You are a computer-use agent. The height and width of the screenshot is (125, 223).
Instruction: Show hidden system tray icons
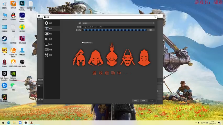coord(196,123)
